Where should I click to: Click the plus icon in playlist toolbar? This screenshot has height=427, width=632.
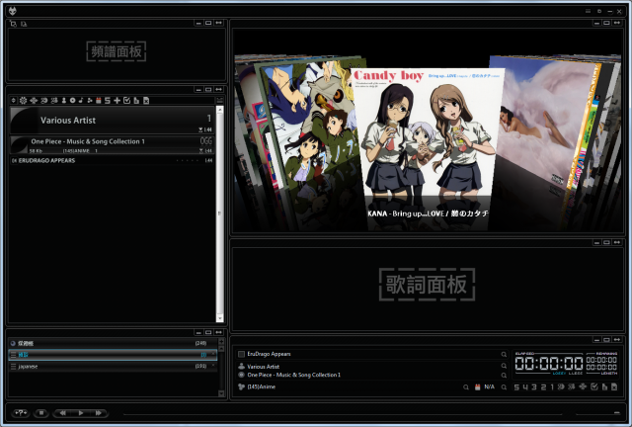click(x=117, y=100)
